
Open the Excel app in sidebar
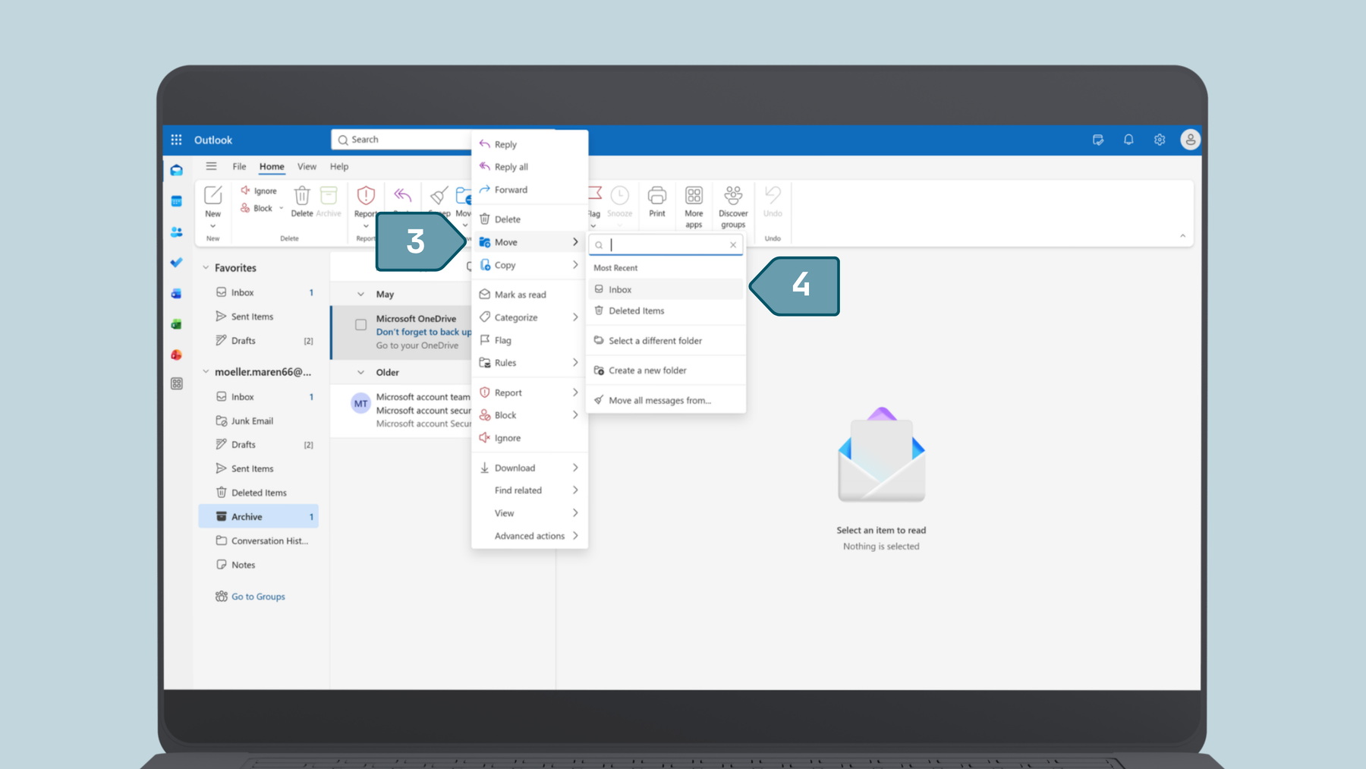[176, 324]
